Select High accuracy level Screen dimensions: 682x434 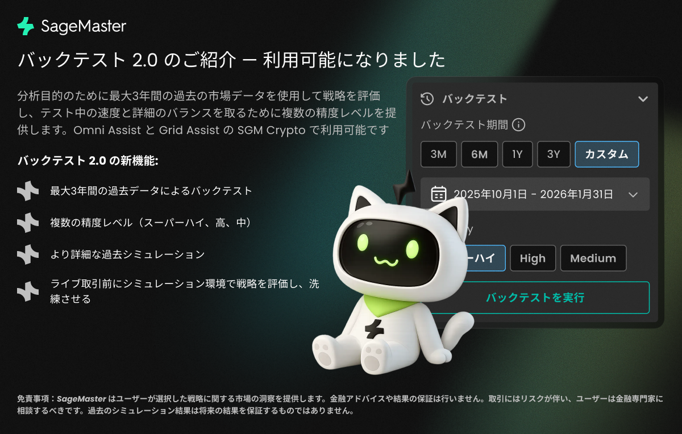click(533, 258)
